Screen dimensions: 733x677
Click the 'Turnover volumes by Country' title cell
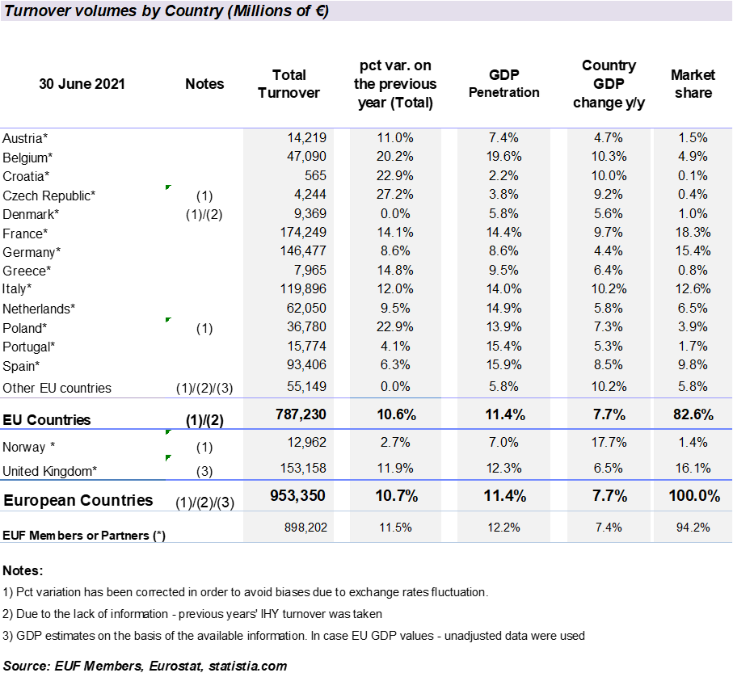(x=166, y=11)
